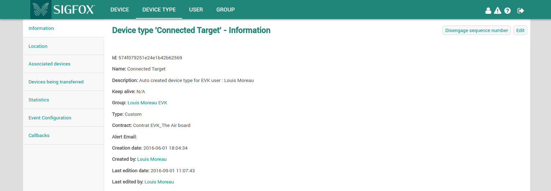
Task: Select the Information sidebar tab
Action: pyautogui.click(x=63, y=28)
